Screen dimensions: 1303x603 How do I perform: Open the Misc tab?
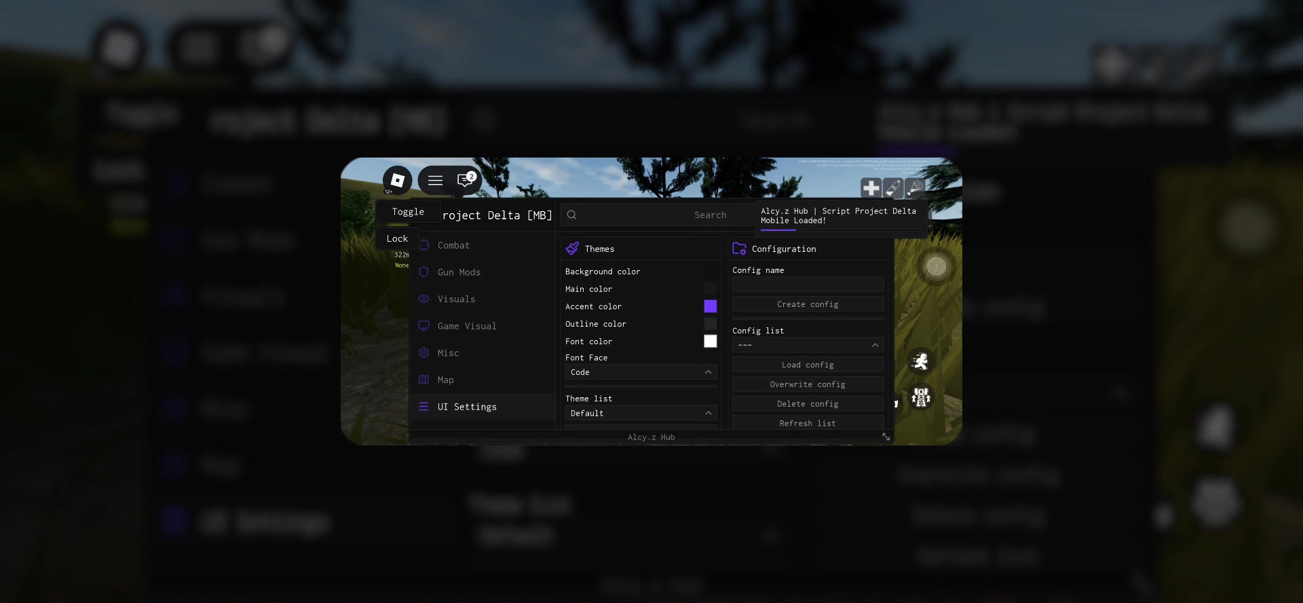click(483, 352)
